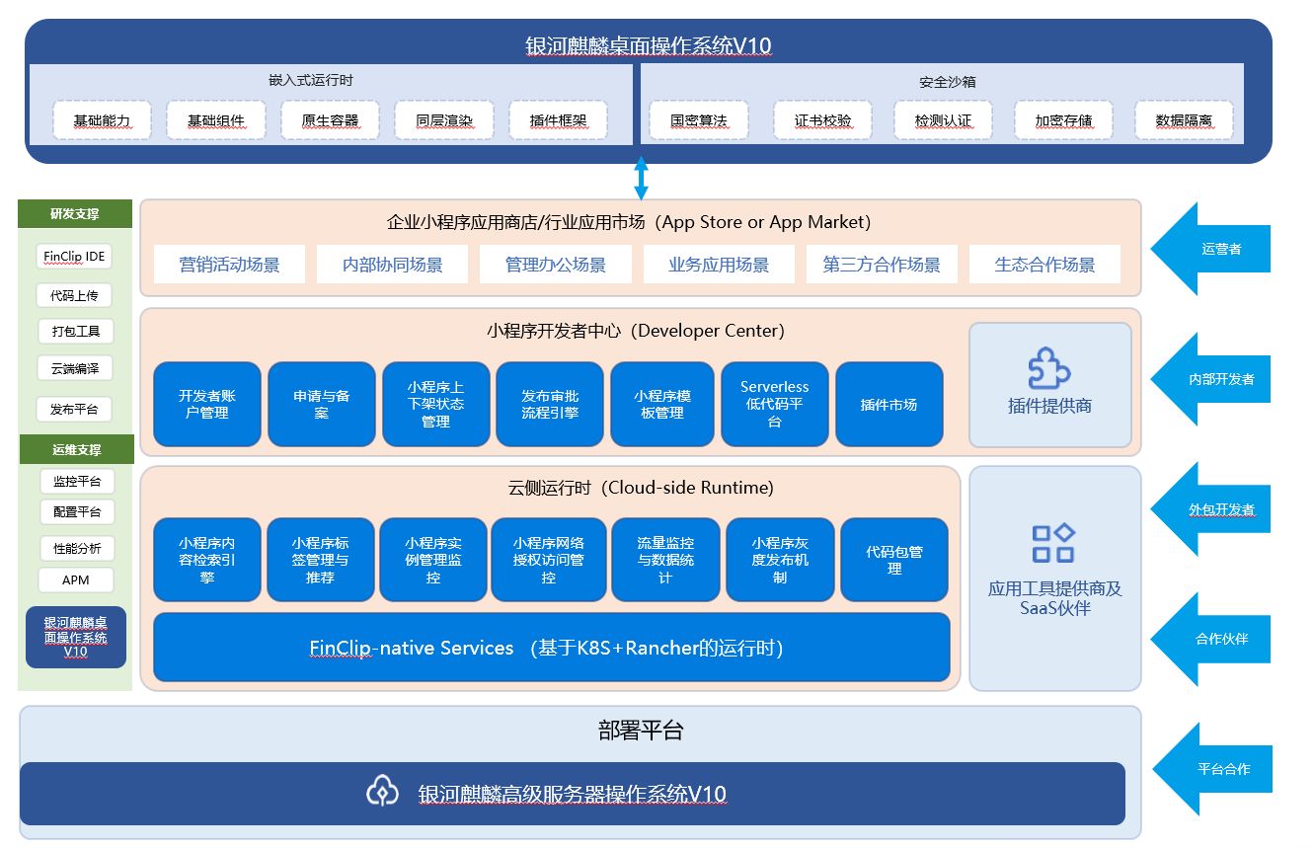Click the 流量监控与数据统计 block
This screenshot has width=1314, height=849.
[666, 560]
